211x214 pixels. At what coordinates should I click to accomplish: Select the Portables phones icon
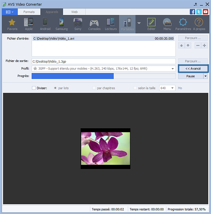pos(127,24)
